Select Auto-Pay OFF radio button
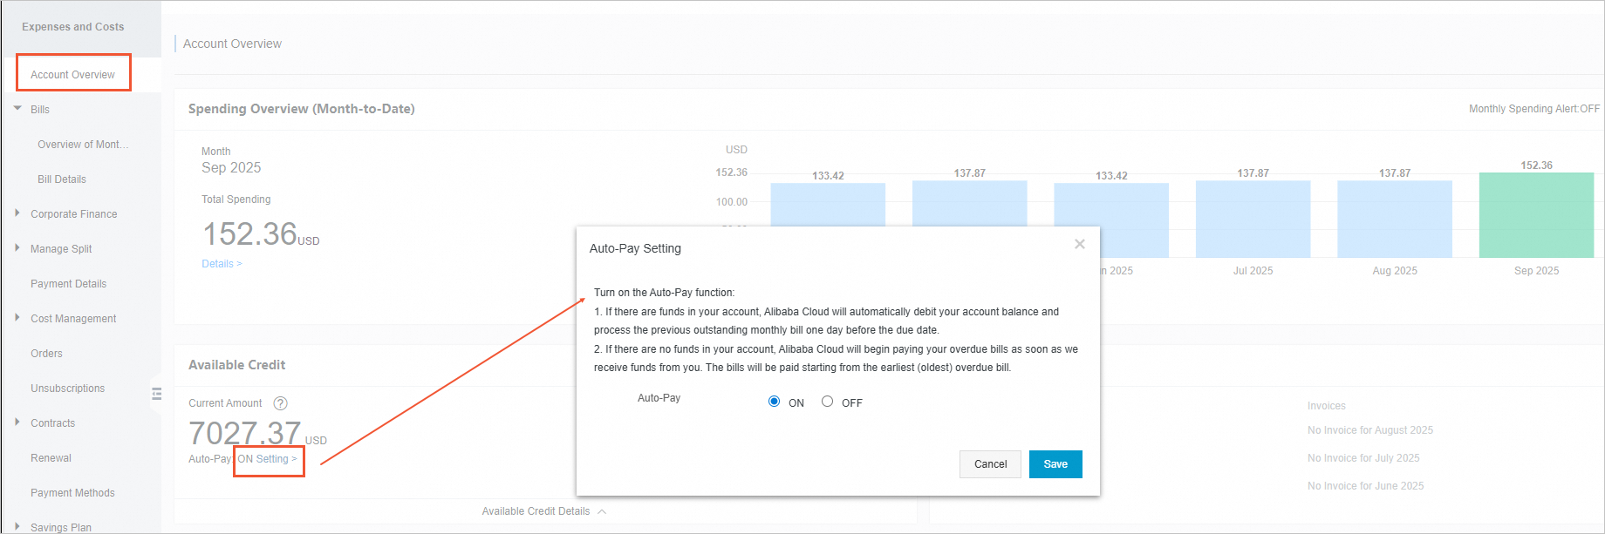Viewport: 1605px width, 534px height. [x=827, y=402]
